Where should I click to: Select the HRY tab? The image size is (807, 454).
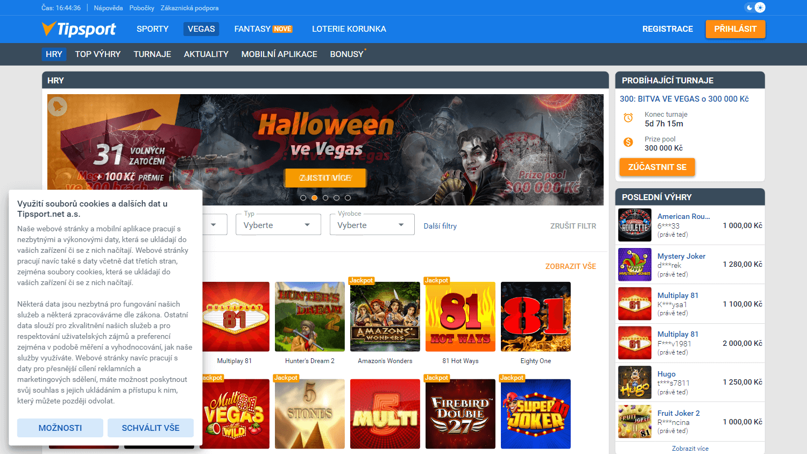[x=54, y=54]
